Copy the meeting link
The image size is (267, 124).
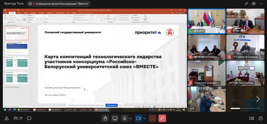coord(246,4)
